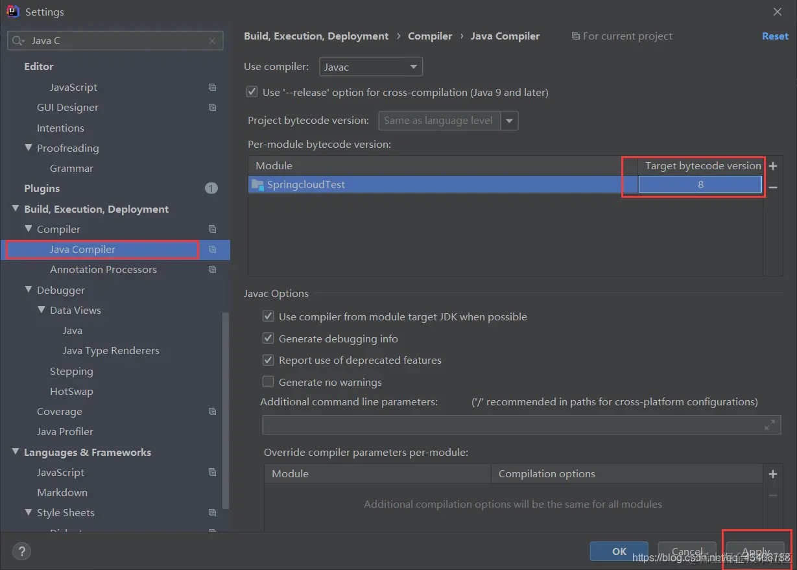This screenshot has width=797, height=570.
Task: Click the magnifier search icon
Action: tap(19, 41)
